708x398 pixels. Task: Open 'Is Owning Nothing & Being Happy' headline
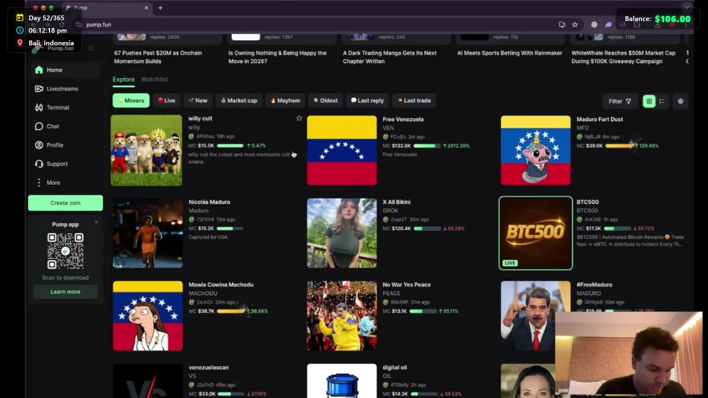click(x=278, y=57)
